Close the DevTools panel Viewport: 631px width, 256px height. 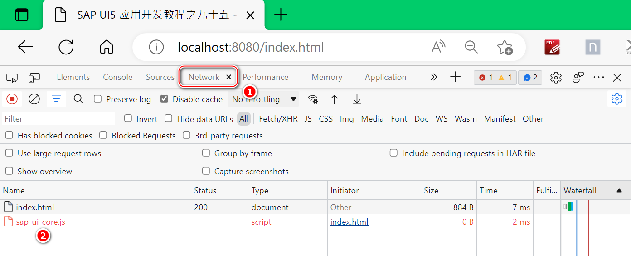[617, 78]
